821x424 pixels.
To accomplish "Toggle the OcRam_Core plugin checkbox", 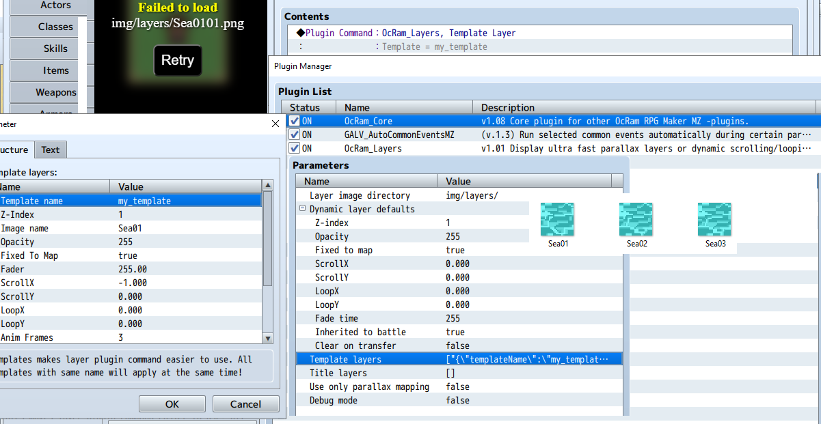I will [294, 121].
